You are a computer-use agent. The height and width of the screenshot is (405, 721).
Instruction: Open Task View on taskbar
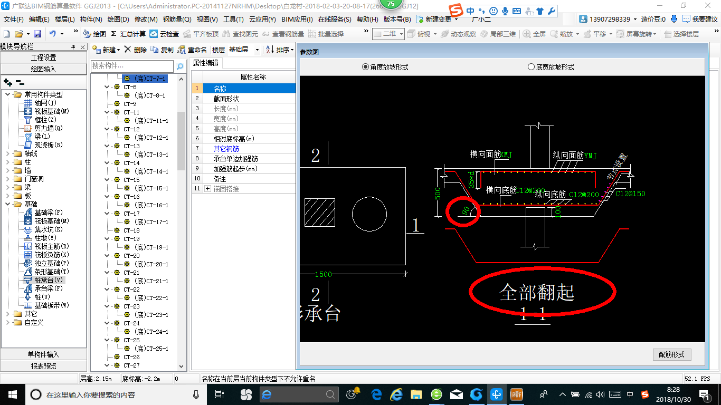tap(220, 394)
